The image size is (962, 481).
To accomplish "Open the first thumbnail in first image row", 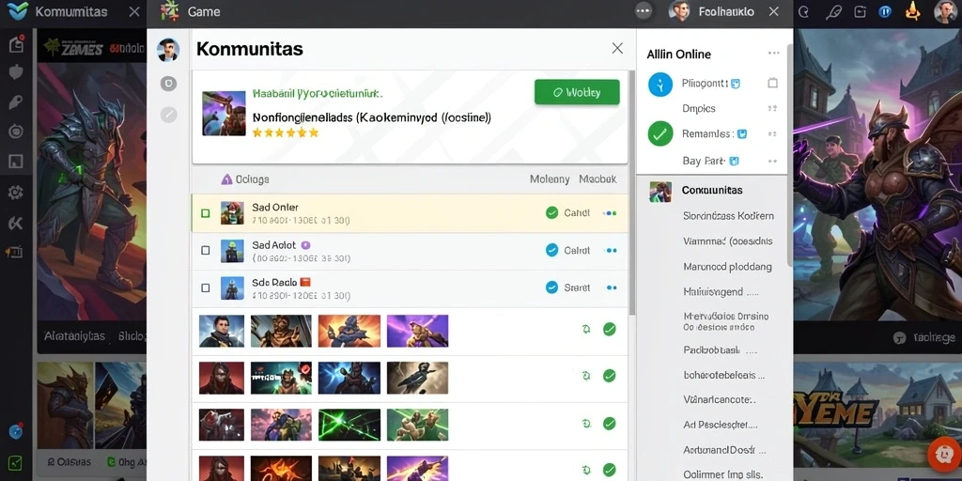I will coord(222,332).
